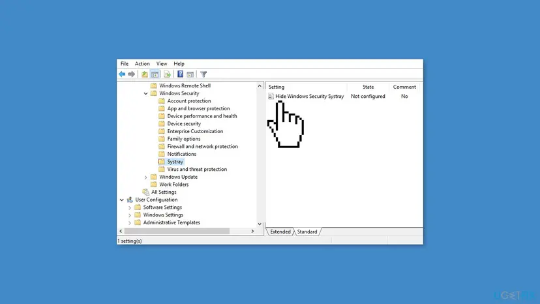
Task: Click the Windows Remote Shell folder icon
Action: pos(154,85)
